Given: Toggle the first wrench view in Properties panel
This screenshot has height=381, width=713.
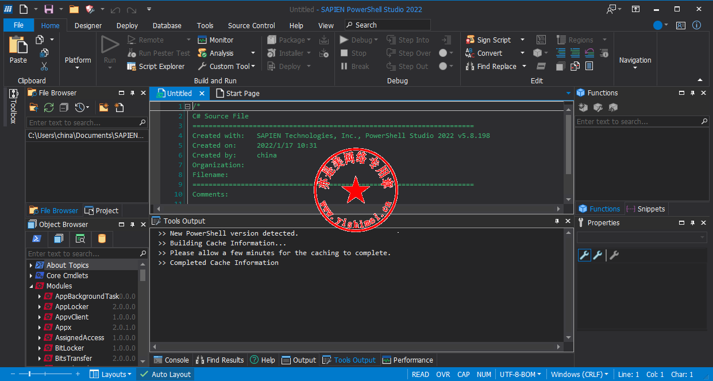Looking at the screenshot, I should (584, 256).
